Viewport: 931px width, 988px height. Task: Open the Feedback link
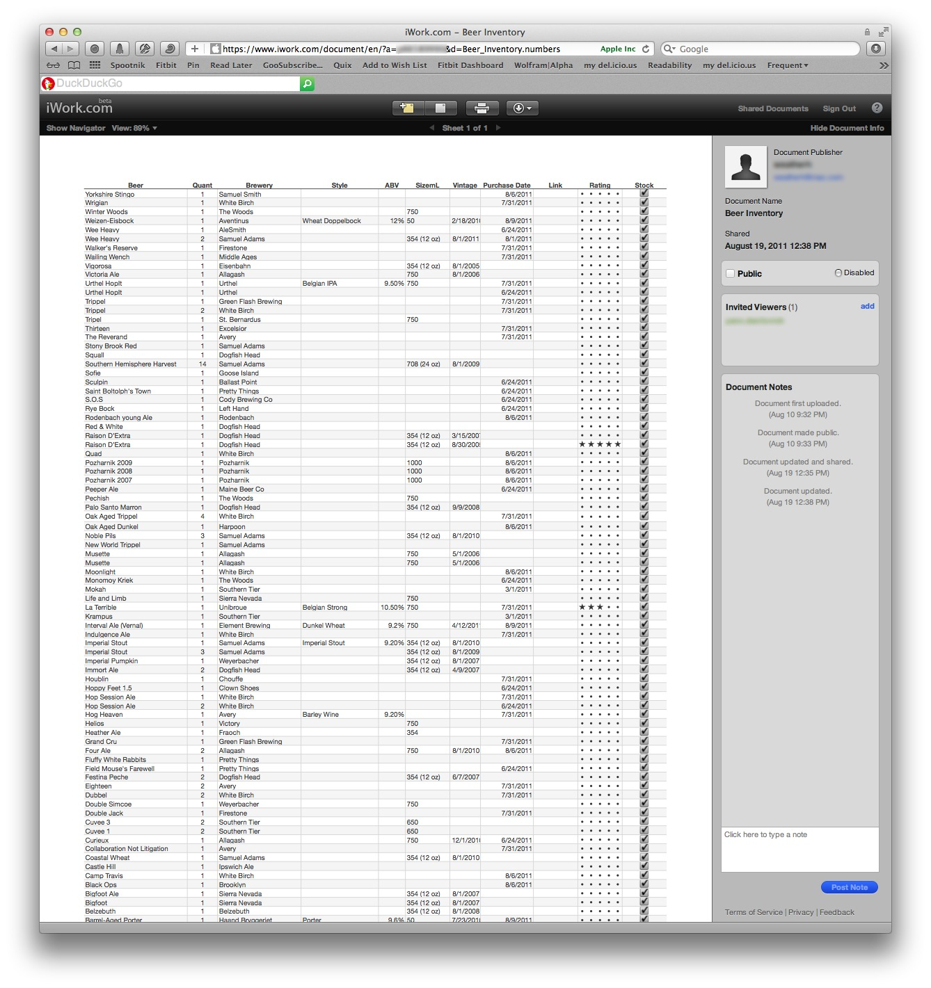tap(837, 912)
